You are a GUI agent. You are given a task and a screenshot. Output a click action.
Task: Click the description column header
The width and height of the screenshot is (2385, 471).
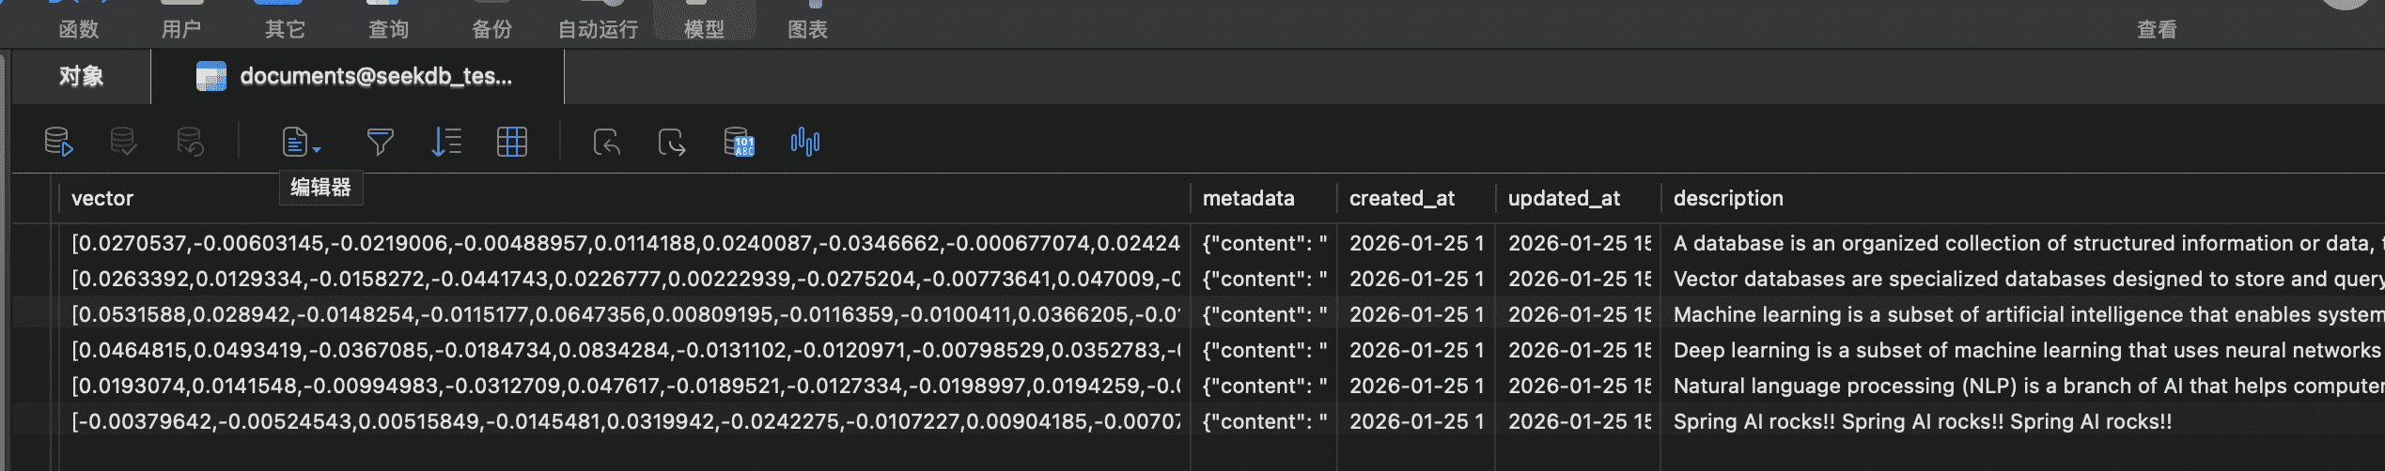point(1728,198)
